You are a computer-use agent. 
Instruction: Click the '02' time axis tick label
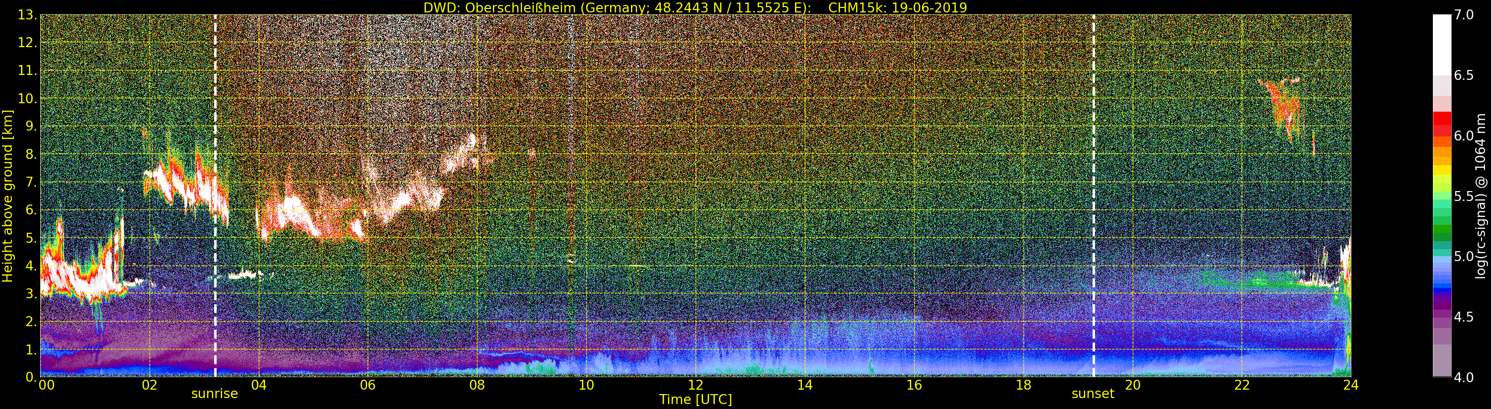150,385
